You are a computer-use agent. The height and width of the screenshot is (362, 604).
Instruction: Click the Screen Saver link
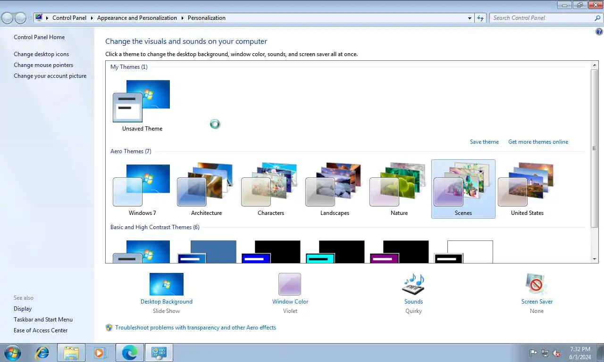[537, 302]
